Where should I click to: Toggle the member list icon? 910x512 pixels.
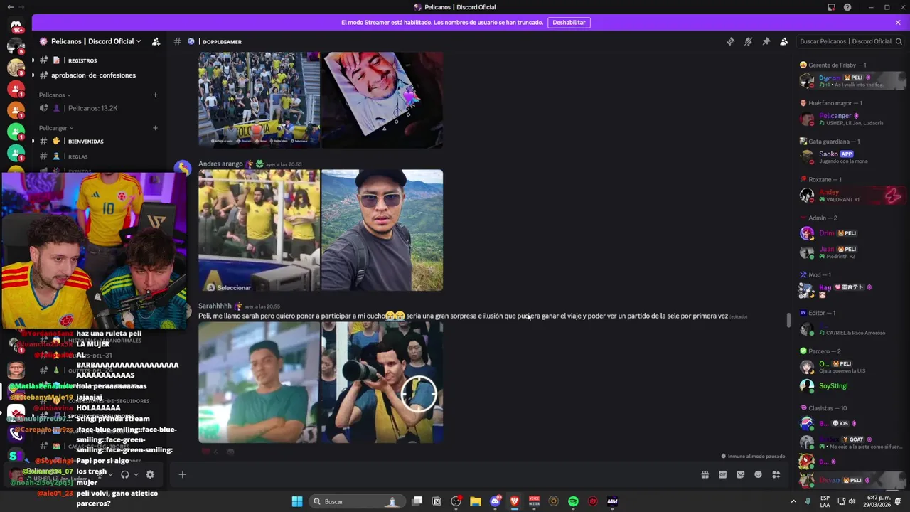tap(783, 41)
